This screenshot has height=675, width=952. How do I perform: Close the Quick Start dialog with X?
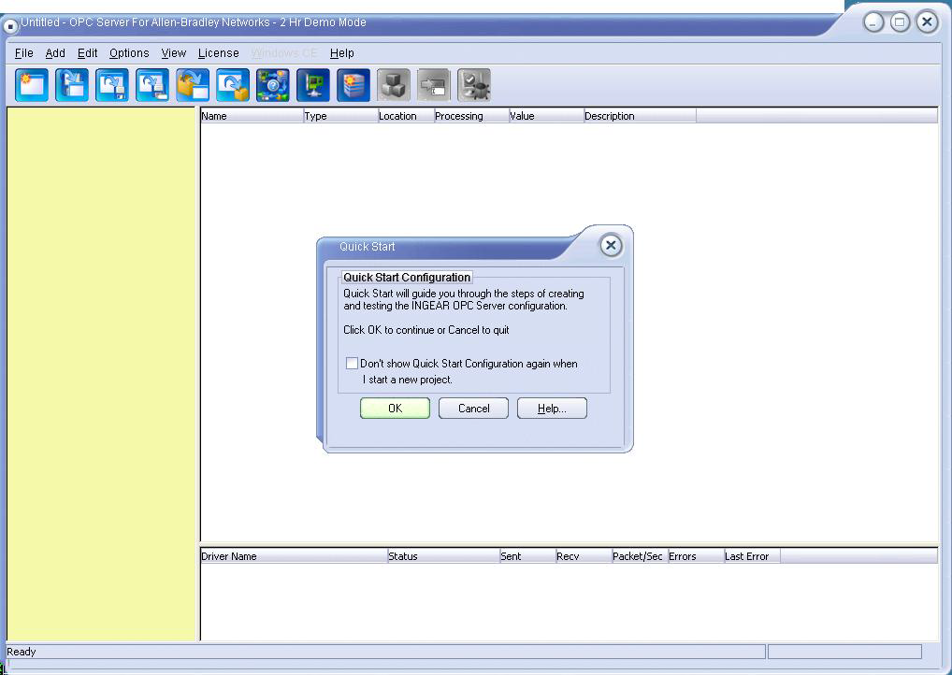[x=611, y=245]
